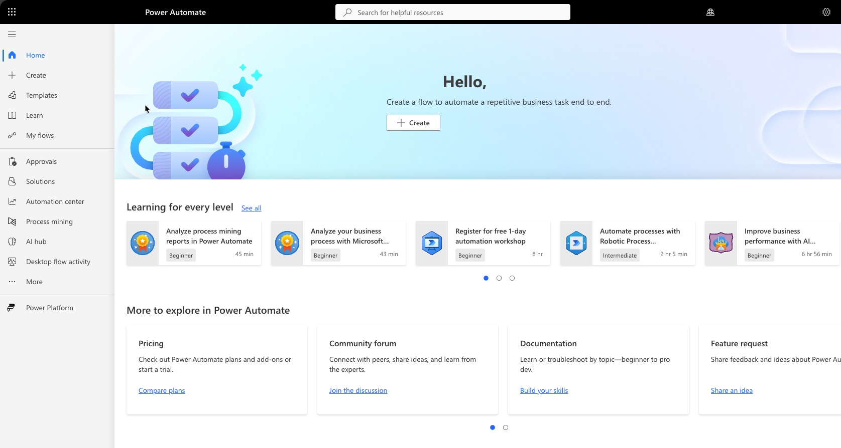The image size is (841, 448).
Task: Click the Approvals icon
Action: 12,161
